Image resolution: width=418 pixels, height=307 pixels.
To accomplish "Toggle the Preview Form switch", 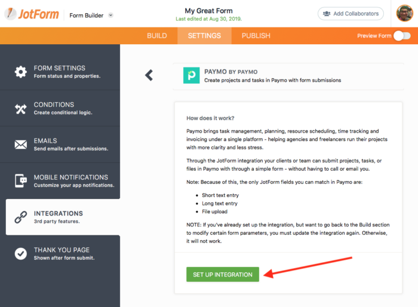I will 402,36.
